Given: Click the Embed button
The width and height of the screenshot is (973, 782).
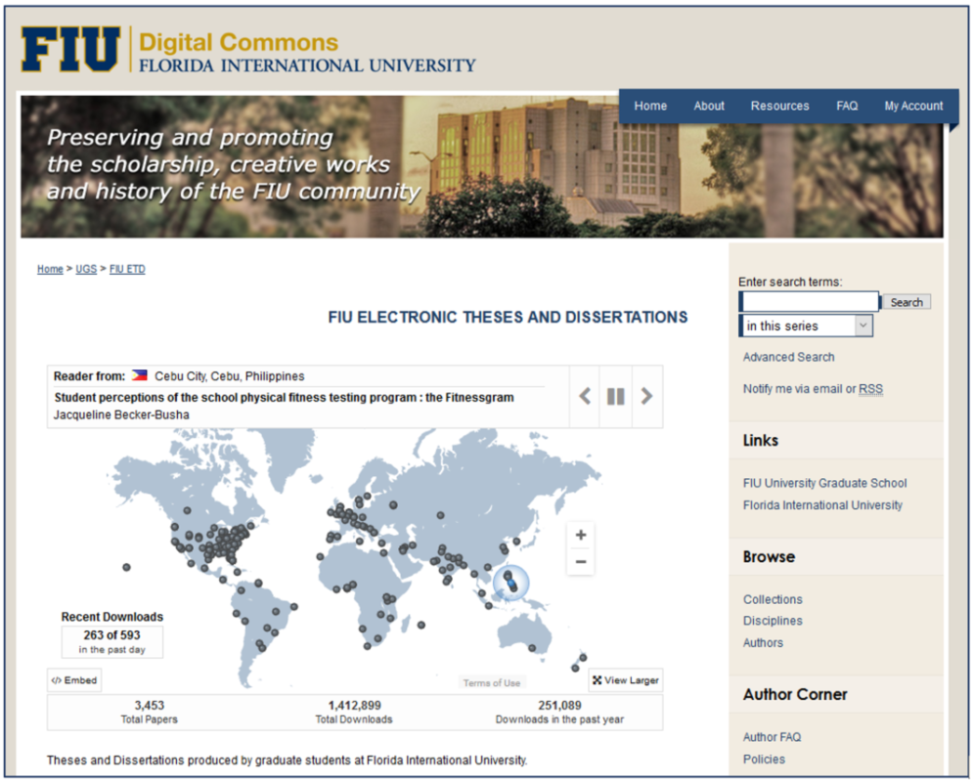Looking at the screenshot, I should coord(74,680).
